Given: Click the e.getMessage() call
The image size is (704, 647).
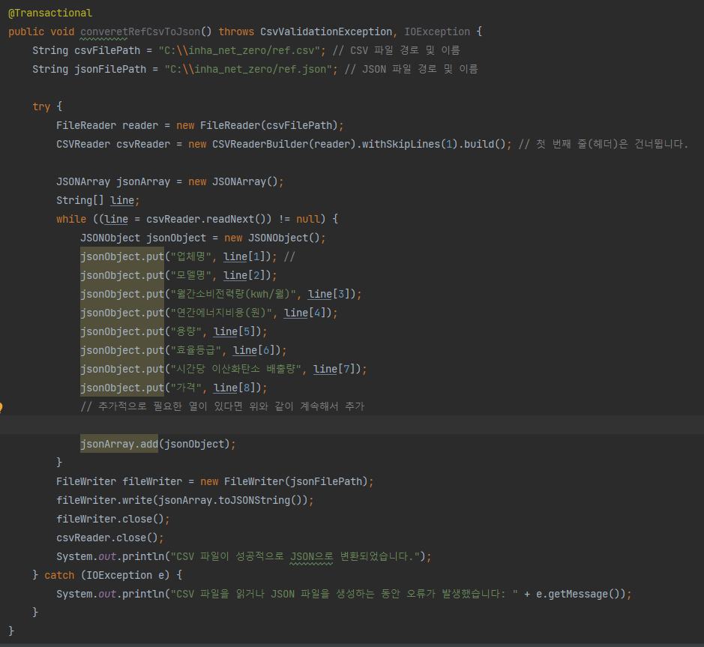Looking at the screenshot, I should coord(578,594).
